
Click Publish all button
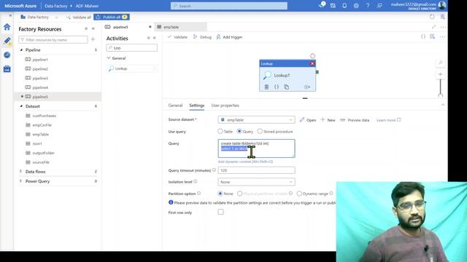112,17
